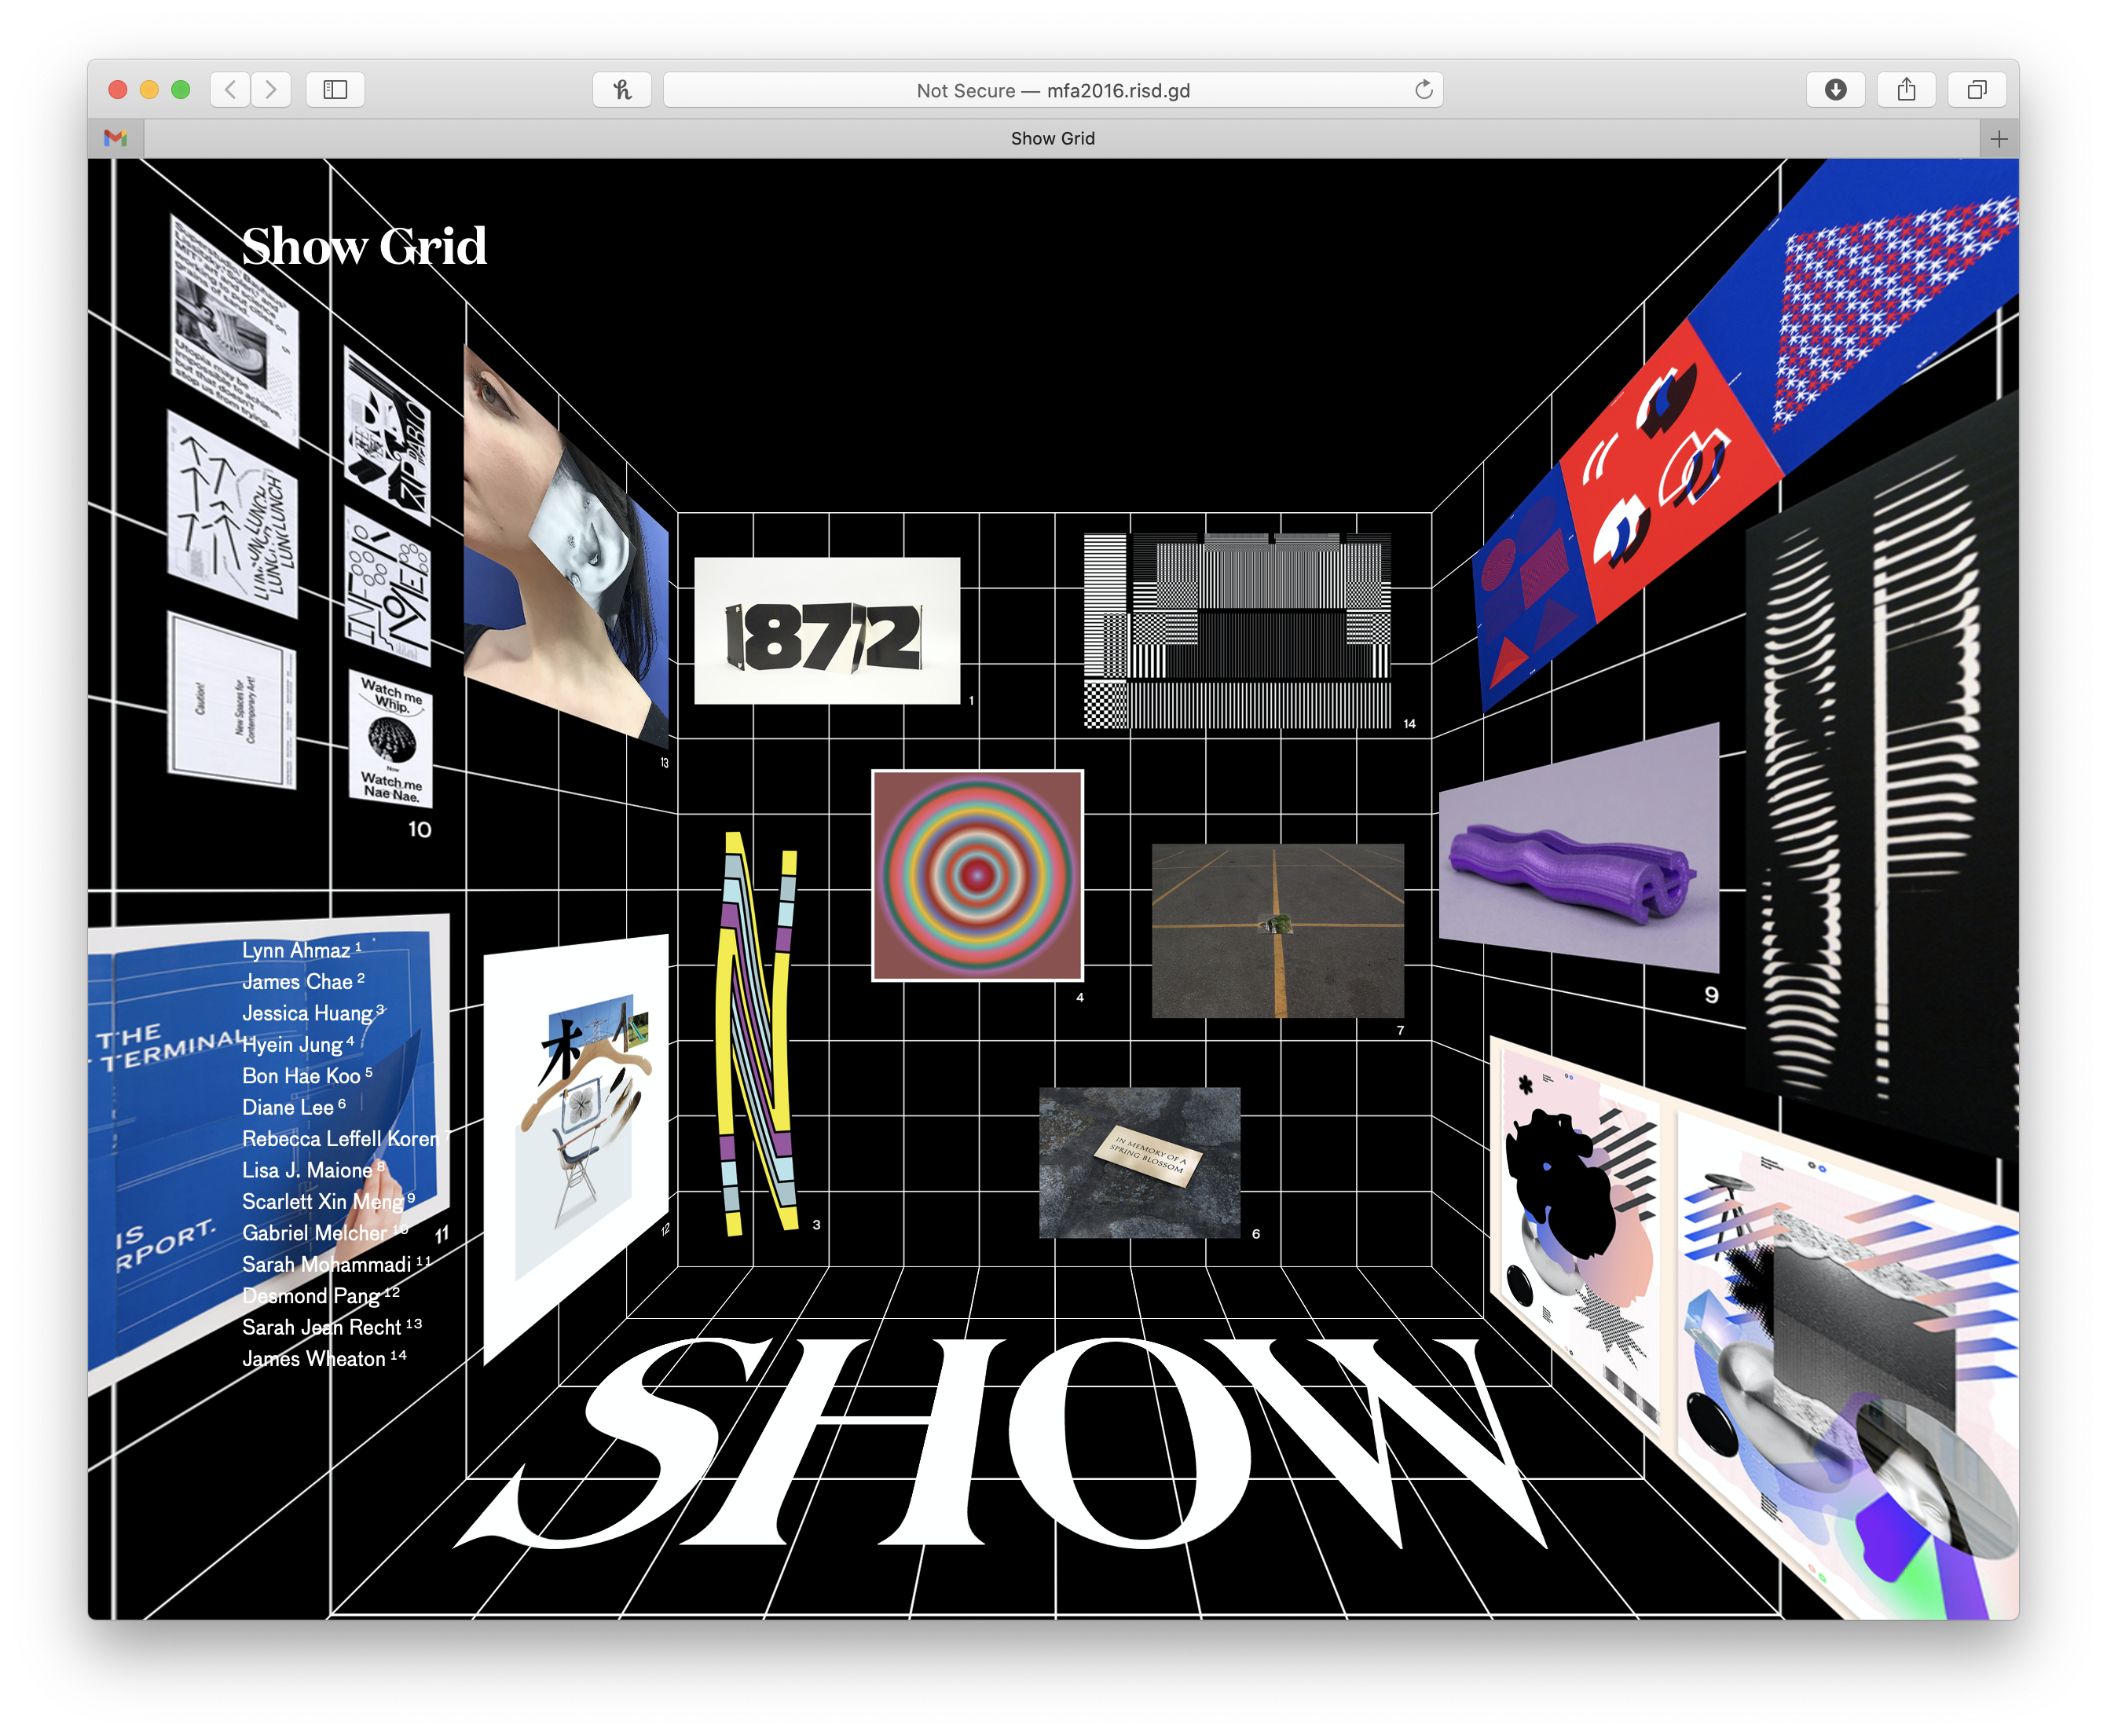The height and width of the screenshot is (1736, 2107).
Task: Open the parking lot photo artwork
Action: [1277, 931]
